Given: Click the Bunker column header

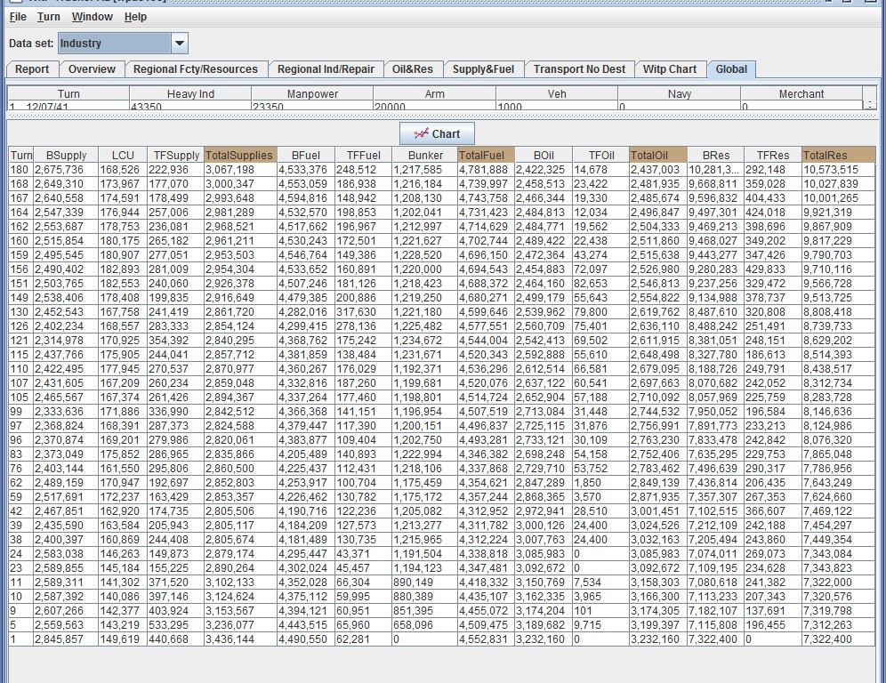Looking at the screenshot, I should pyautogui.click(x=425, y=156).
